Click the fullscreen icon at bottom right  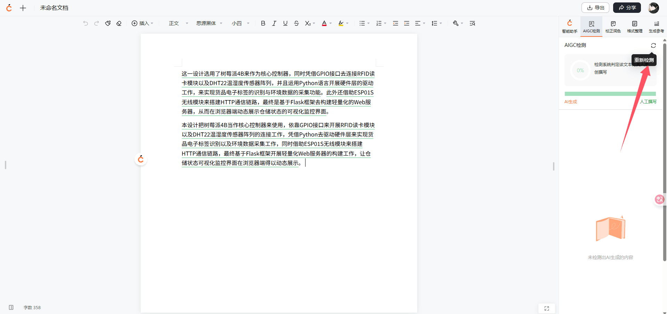(546, 308)
